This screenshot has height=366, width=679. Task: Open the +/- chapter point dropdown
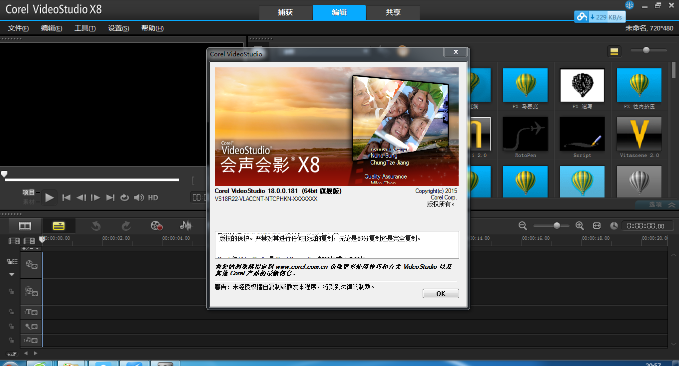pos(30,248)
